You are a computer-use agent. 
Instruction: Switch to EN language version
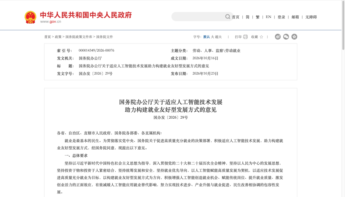coord(268,17)
